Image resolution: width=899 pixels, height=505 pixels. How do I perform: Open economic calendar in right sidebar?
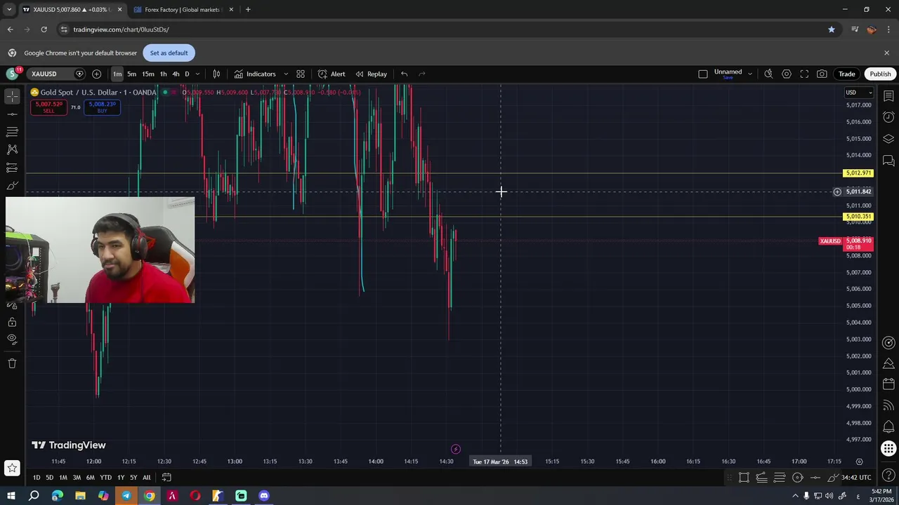(888, 384)
